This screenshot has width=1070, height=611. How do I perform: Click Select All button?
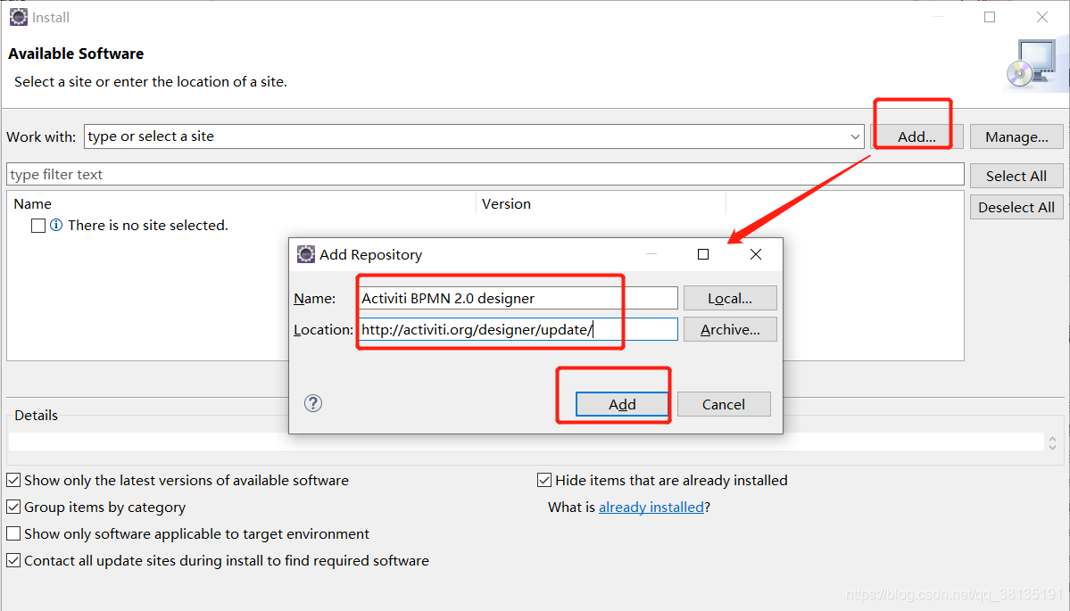point(1016,176)
